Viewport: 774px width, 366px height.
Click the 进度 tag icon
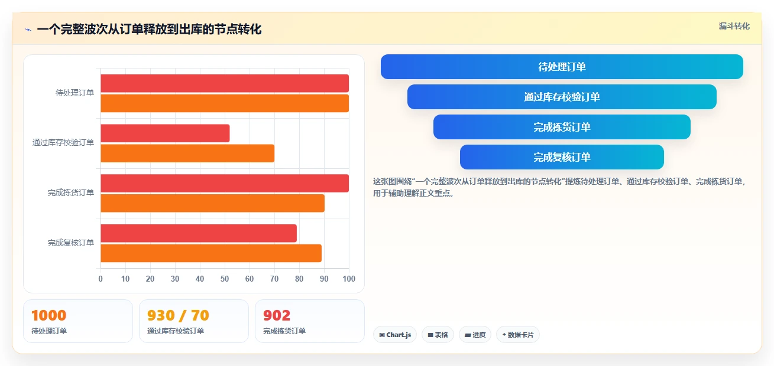(x=468, y=335)
